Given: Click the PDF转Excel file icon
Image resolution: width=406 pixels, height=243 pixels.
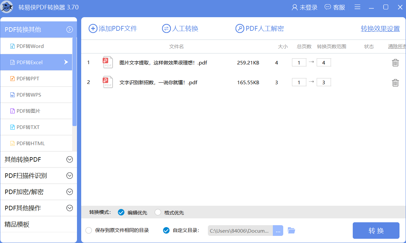Looking at the screenshot, I should 13,63.
